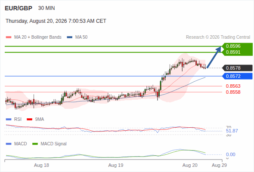254x172 pixels.
Task: Click the red 9MA legend marker
Action: tap(29, 120)
